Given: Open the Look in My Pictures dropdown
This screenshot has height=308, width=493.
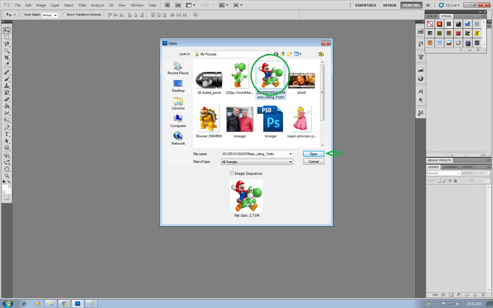Looking at the screenshot, I should tap(230, 54).
